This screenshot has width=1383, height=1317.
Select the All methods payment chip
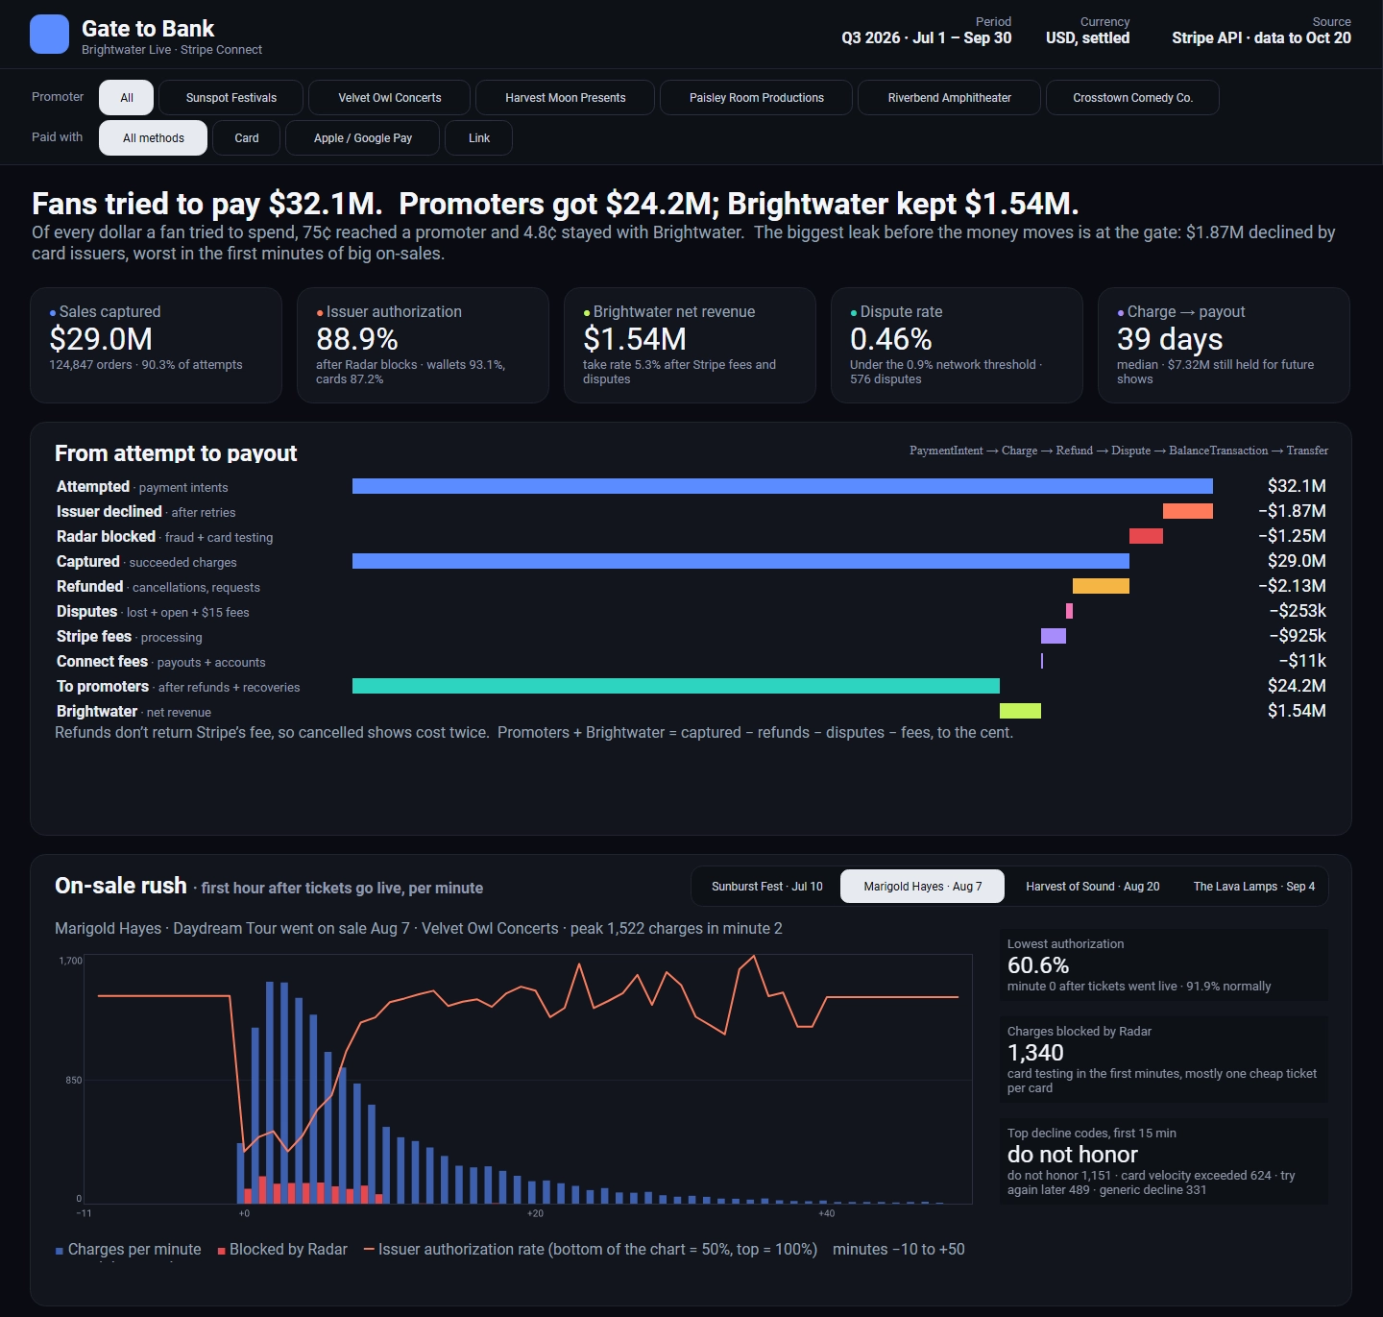154,138
